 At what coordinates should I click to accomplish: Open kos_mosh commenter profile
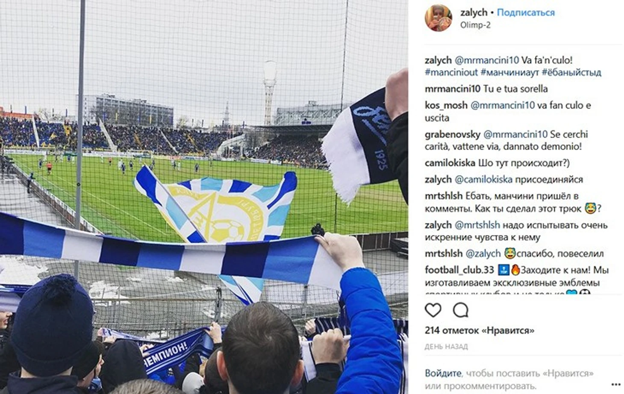click(446, 105)
